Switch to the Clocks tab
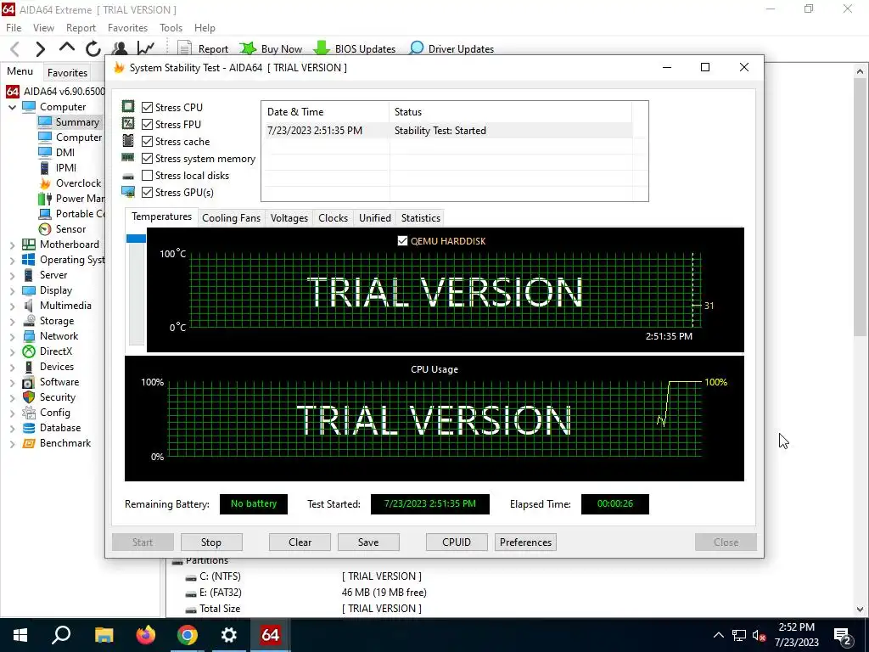This screenshot has height=652, width=869. click(x=333, y=218)
